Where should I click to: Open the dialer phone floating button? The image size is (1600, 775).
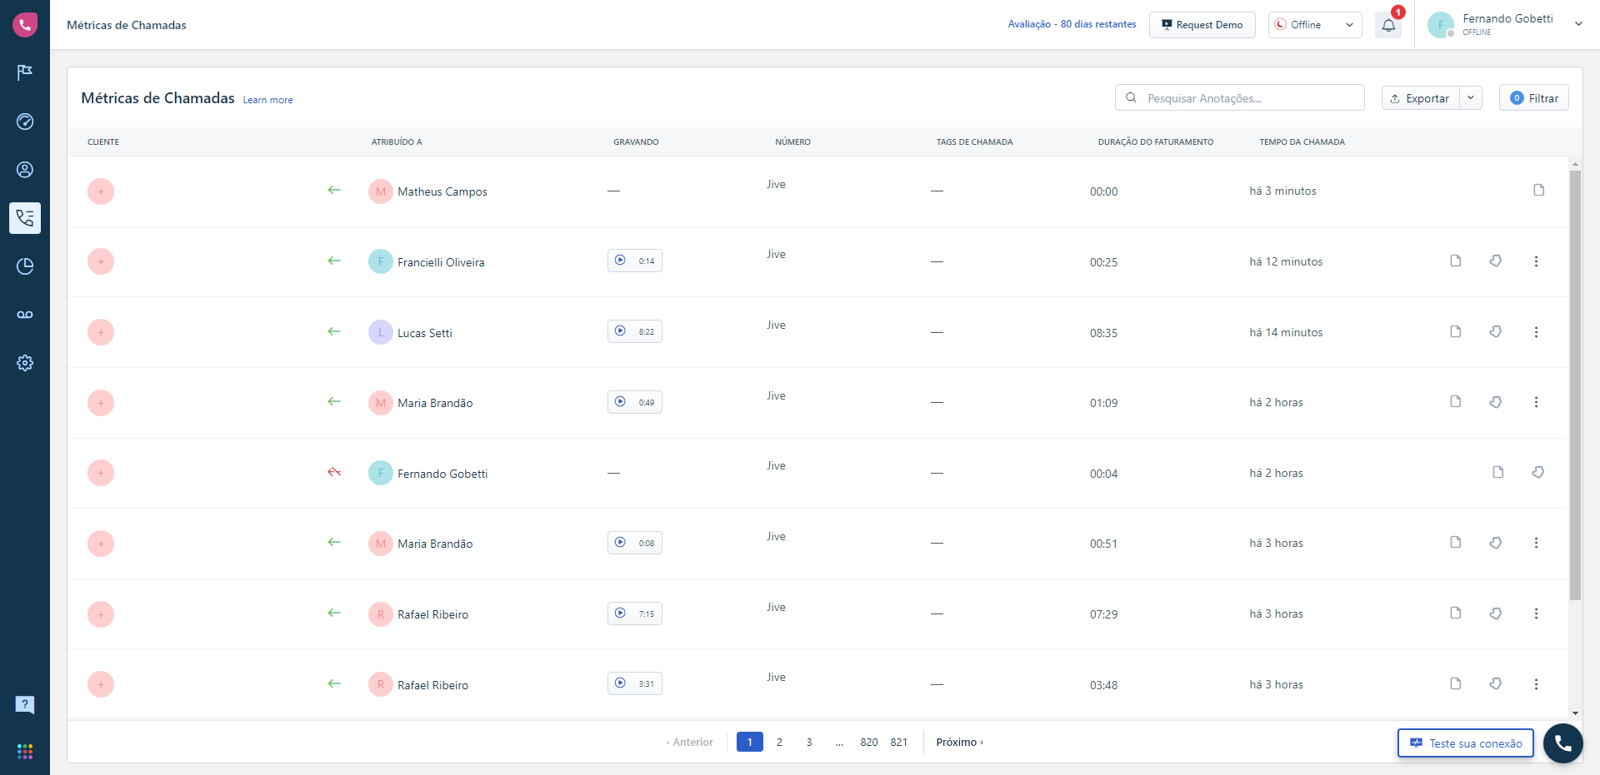[1562, 743]
